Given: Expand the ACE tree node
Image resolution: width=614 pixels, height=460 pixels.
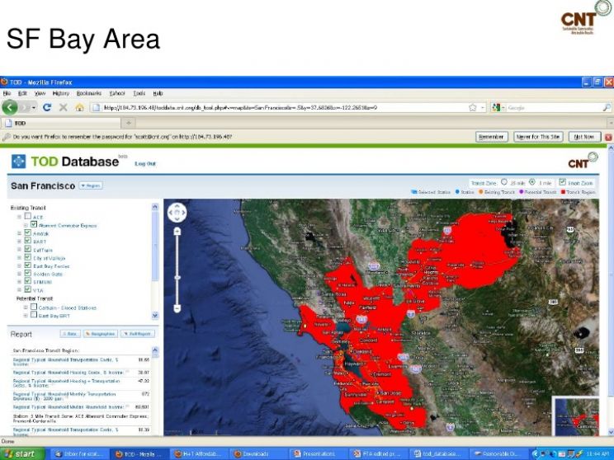Looking at the screenshot, I should [19, 216].
